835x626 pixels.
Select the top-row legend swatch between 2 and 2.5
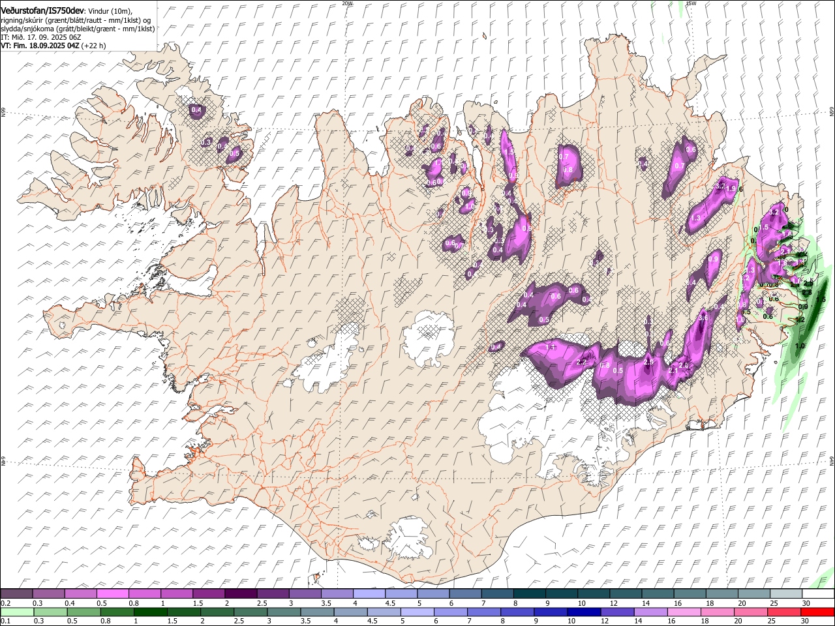coord(241,594)
